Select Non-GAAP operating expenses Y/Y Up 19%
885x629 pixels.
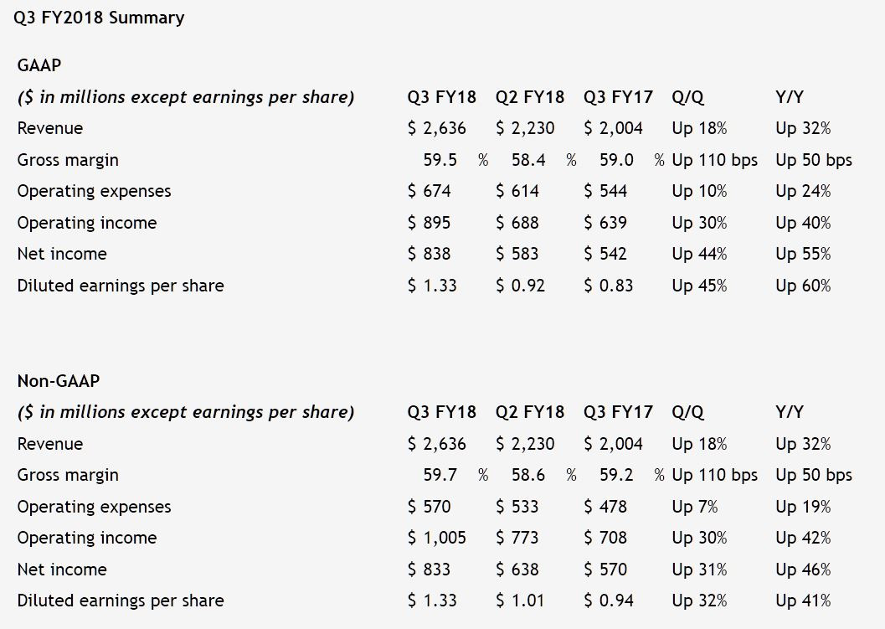point(803,507)
